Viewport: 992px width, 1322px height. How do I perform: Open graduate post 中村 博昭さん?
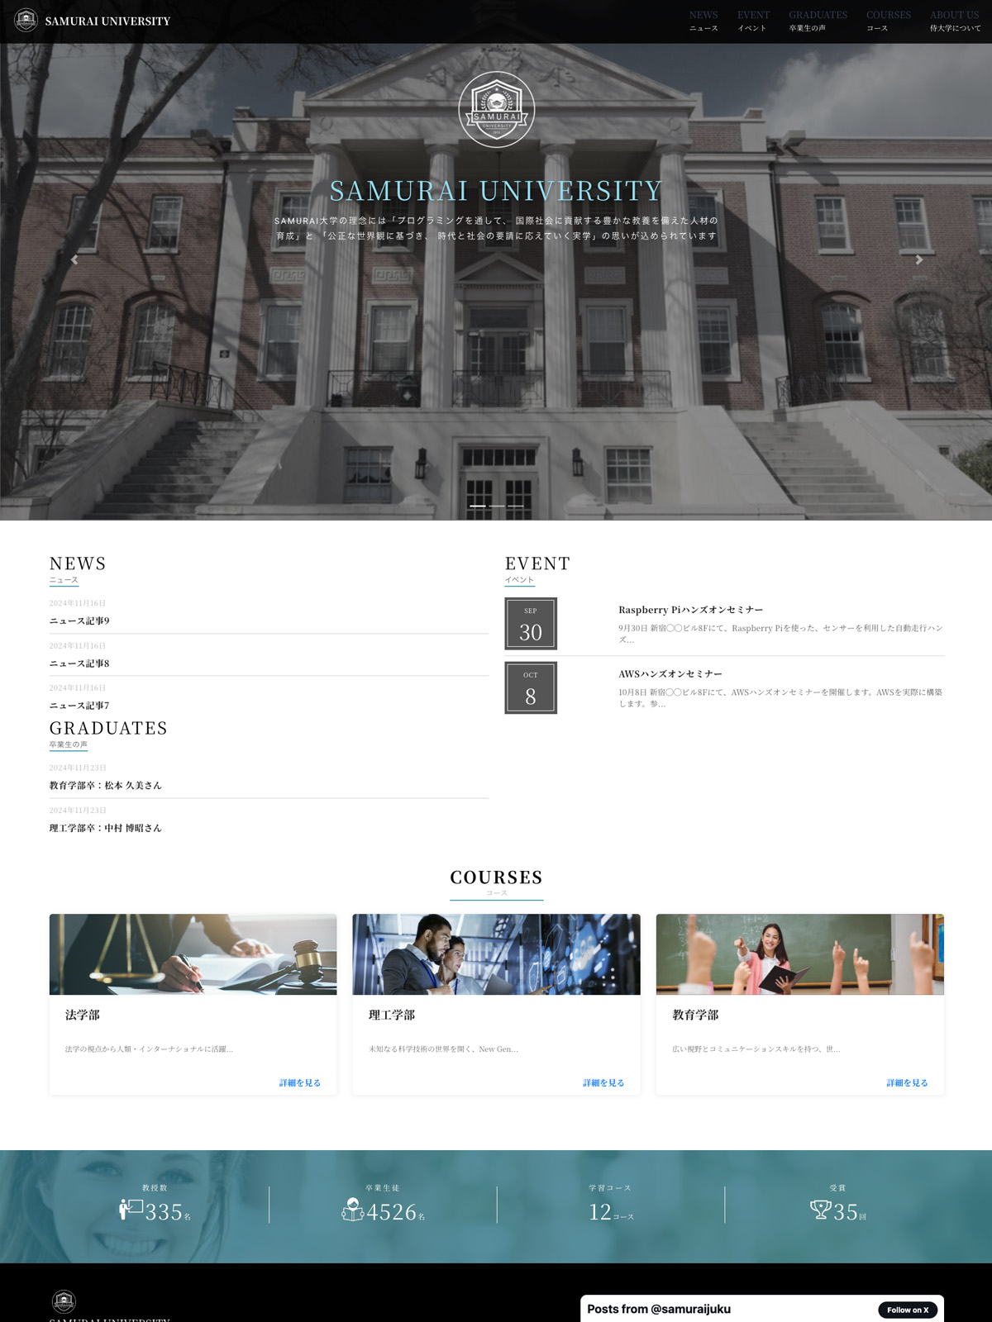(106, 828)
